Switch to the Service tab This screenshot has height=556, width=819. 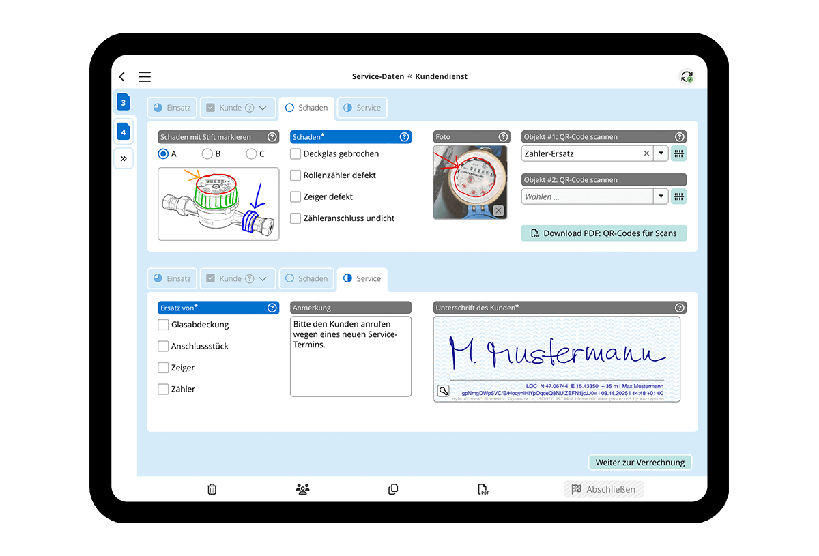click(x=362, y=107)
